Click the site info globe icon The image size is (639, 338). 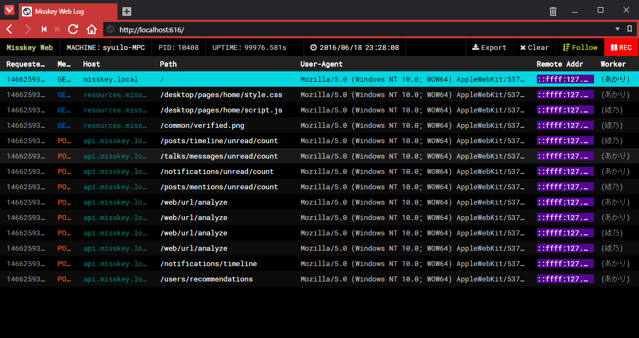tap(110, 29)
